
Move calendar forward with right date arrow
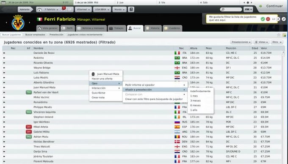[252, 3]
